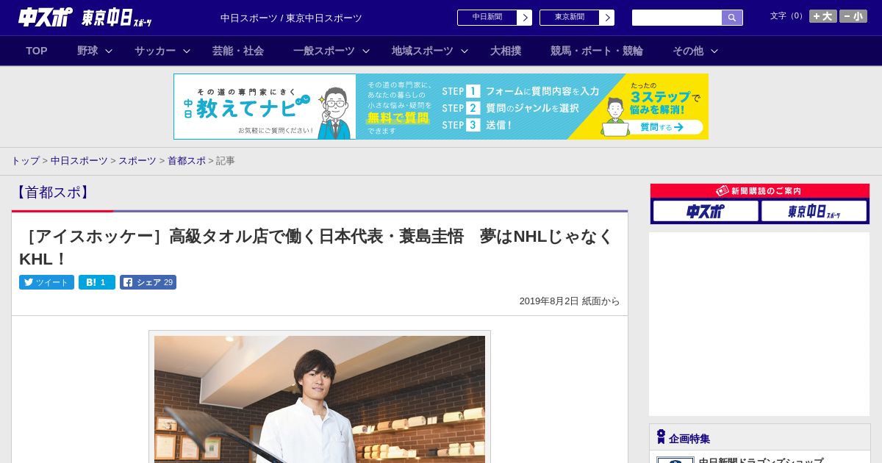Click the 企画特集 ribbon icon
The image size is (882, 463).
click(x=661, y=437)
